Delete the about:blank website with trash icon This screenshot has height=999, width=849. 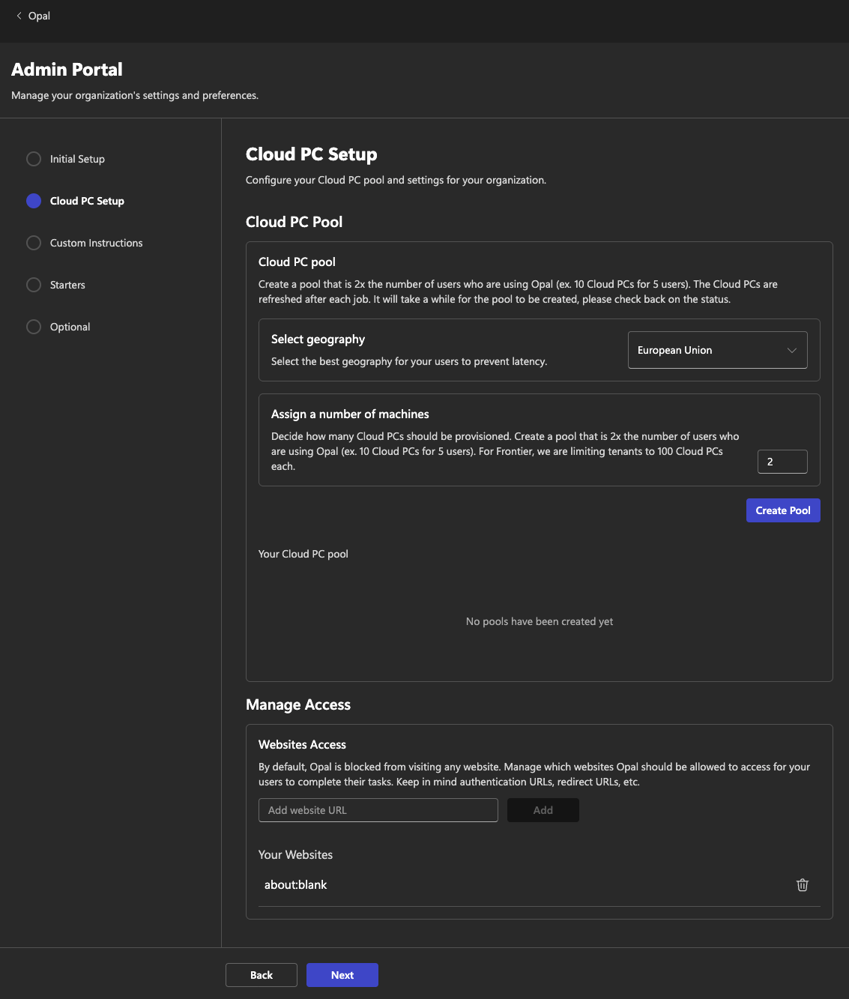point(802,885)
